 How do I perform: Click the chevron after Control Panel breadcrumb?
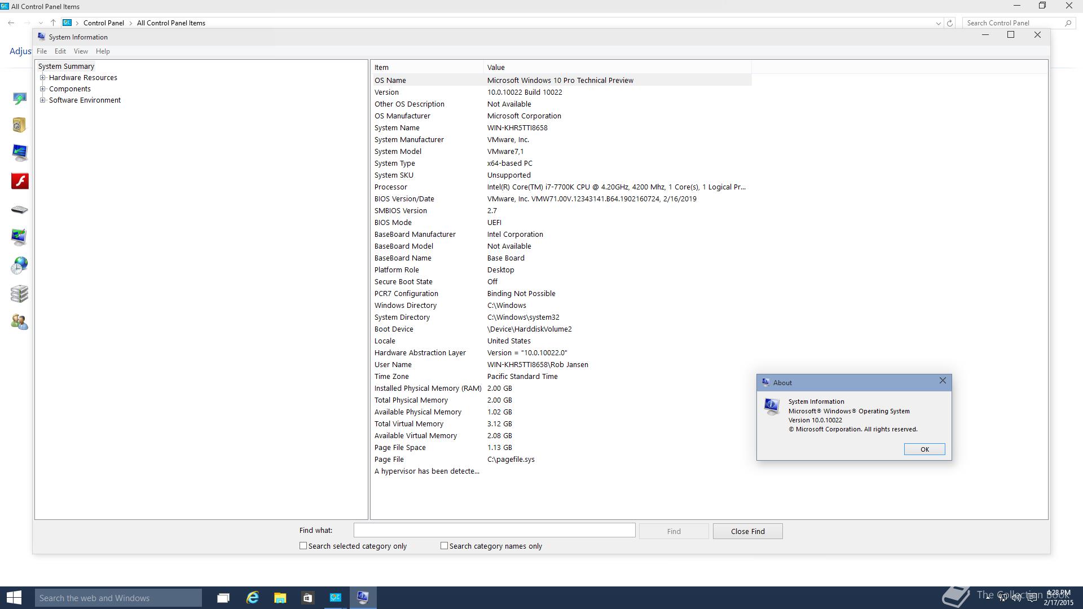pos(130,23)
